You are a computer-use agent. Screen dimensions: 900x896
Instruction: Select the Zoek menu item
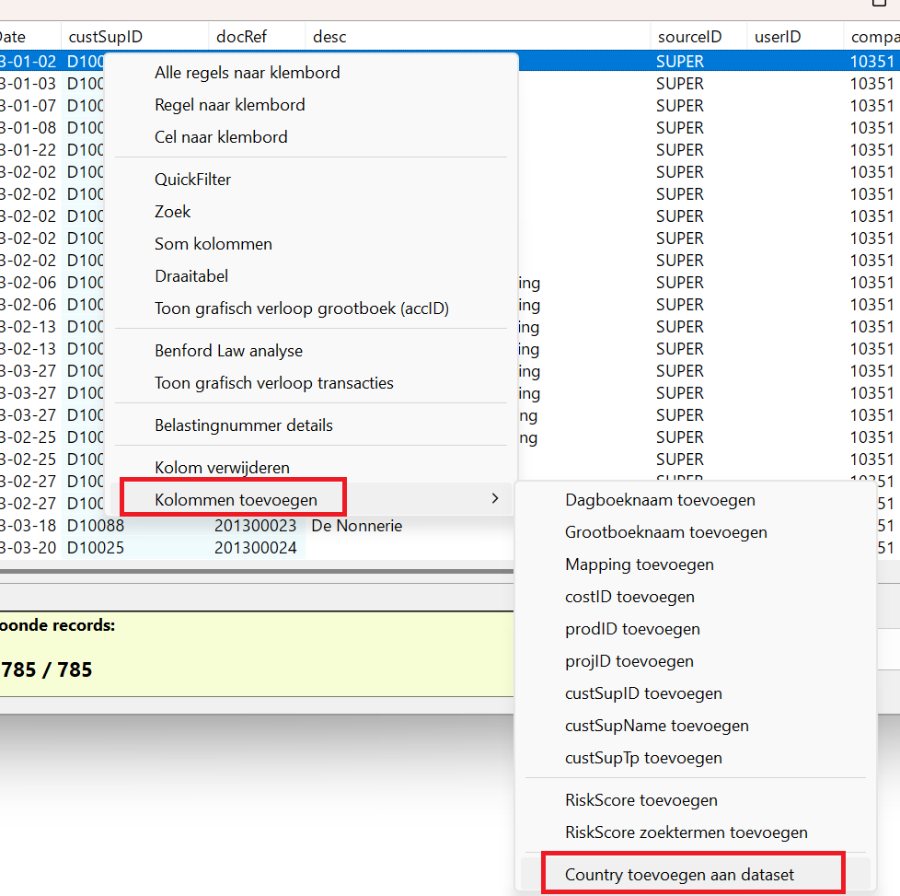pos(172,212)
